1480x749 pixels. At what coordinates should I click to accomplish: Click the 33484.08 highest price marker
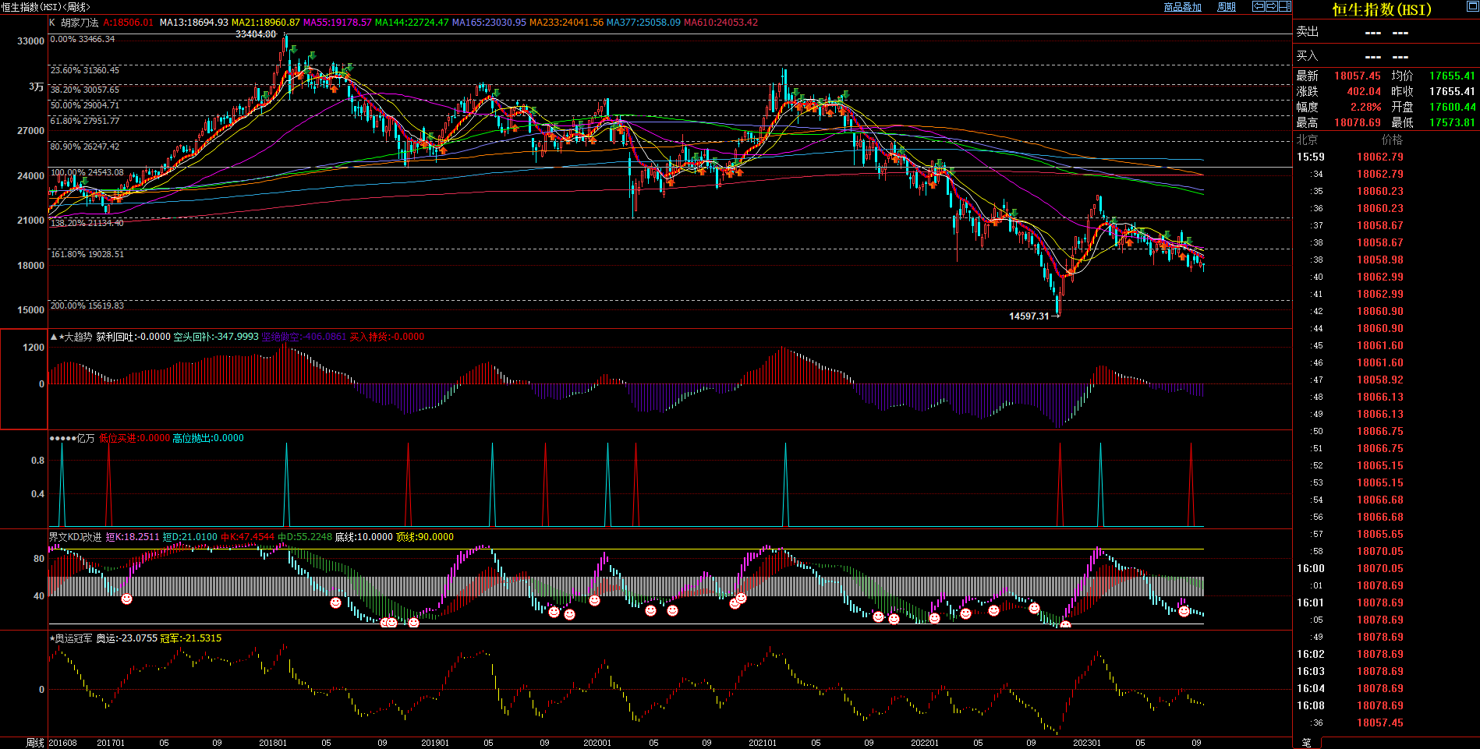[255, 34]
